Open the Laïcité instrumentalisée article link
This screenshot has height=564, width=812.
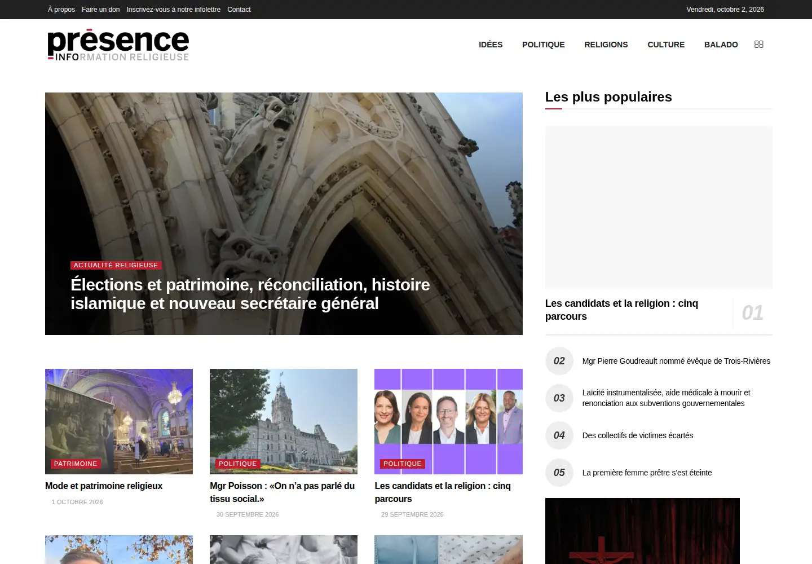point(667,398)
